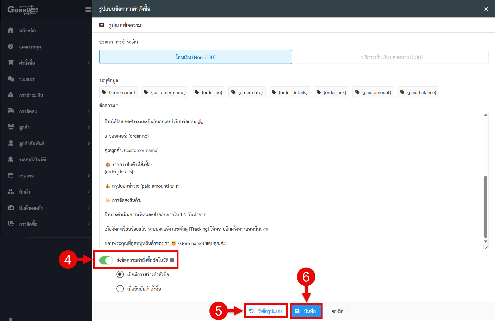The width and height of the screenshot is (495, 321).
Task: Select the เมื่อยืนยันคำสั่งซื้อ radio button
Action: (x=120, y=289)
